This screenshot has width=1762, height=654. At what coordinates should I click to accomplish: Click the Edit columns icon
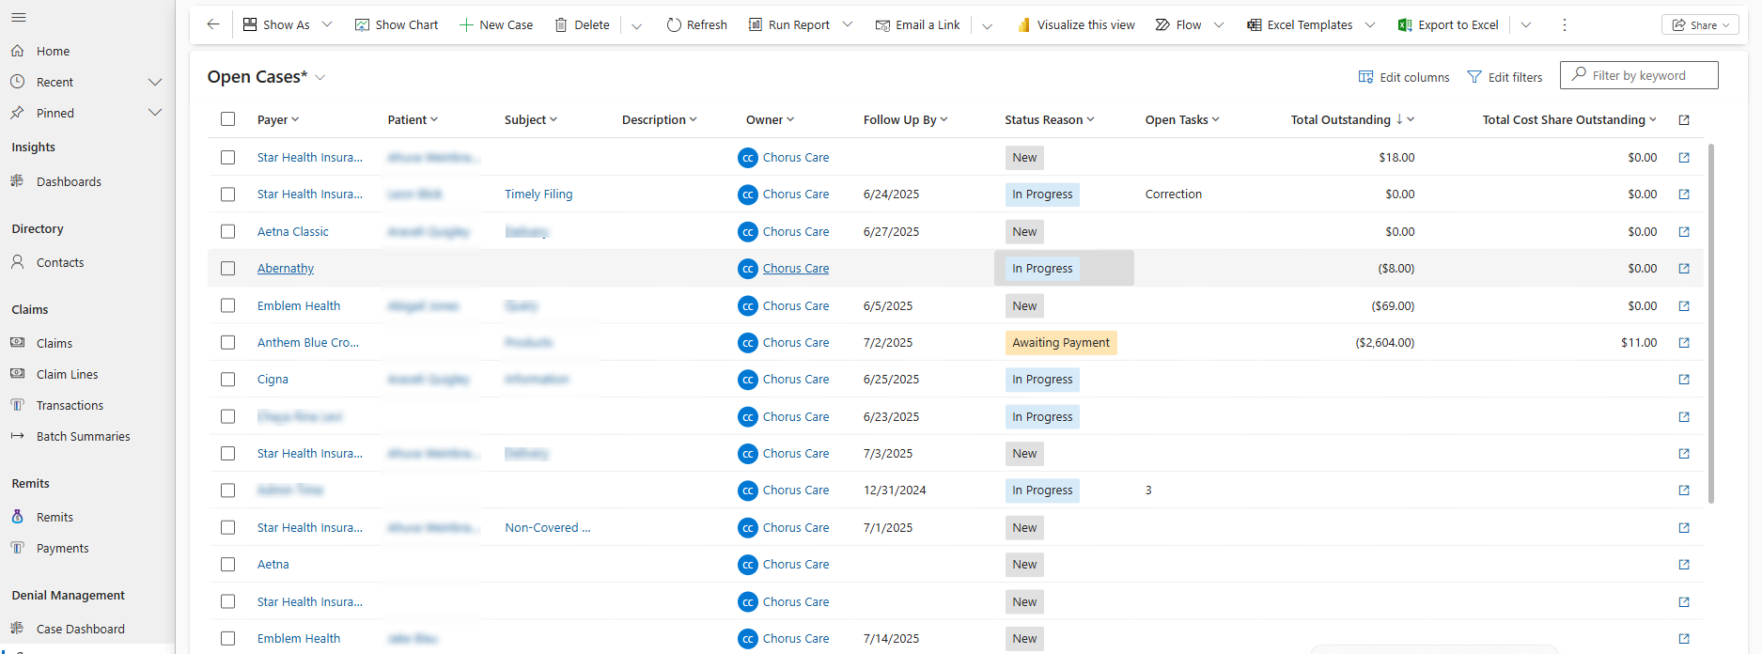1365,77
